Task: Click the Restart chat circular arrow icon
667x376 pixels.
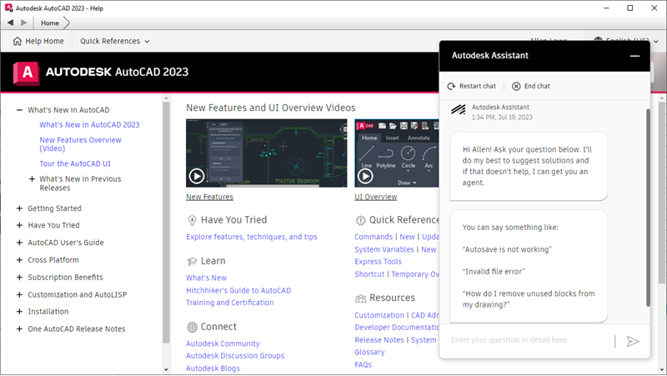Action: [451, 87]
